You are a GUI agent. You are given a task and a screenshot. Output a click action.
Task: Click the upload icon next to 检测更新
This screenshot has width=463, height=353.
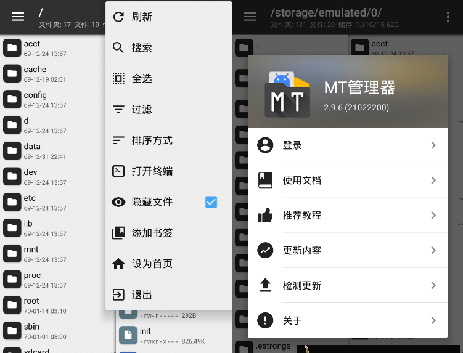(x=265, y=285)
